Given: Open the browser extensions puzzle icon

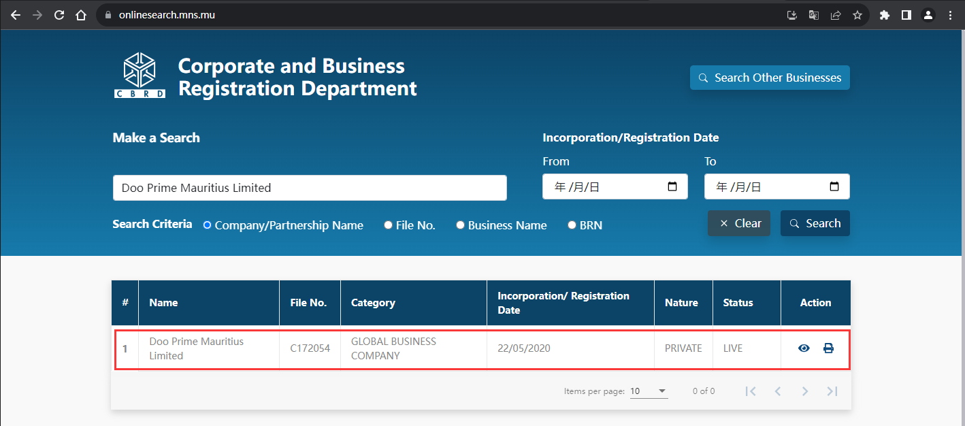Looking at the screenshot, I should click(885, 15).
